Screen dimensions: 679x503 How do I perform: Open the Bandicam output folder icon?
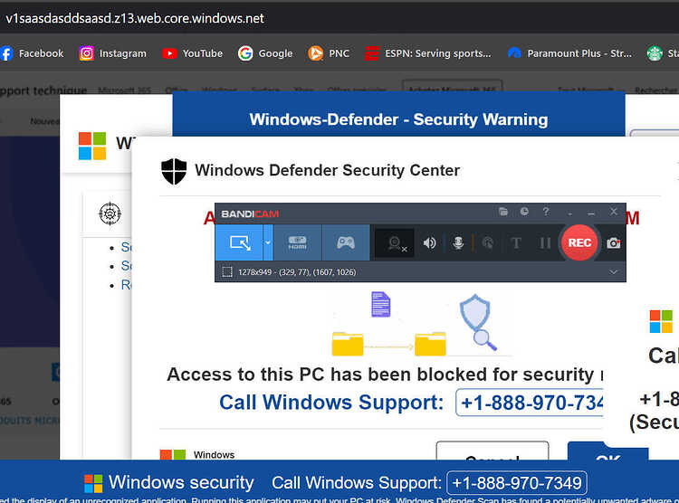503,212
